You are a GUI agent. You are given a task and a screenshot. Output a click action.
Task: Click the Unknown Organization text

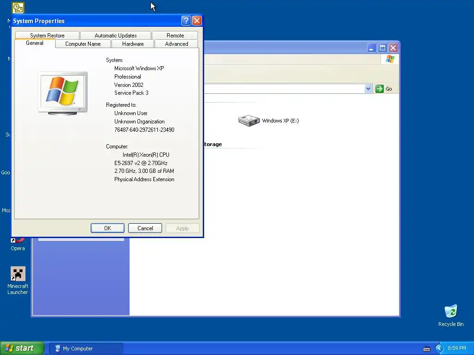[139, 122]
